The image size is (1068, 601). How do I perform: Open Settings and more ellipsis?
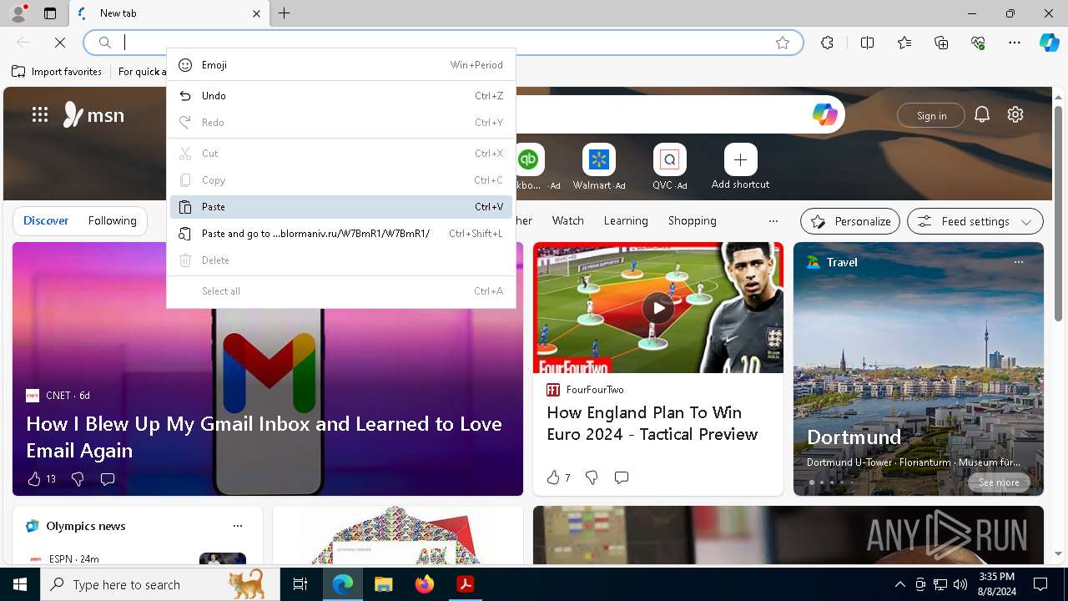pos(1015,43)
